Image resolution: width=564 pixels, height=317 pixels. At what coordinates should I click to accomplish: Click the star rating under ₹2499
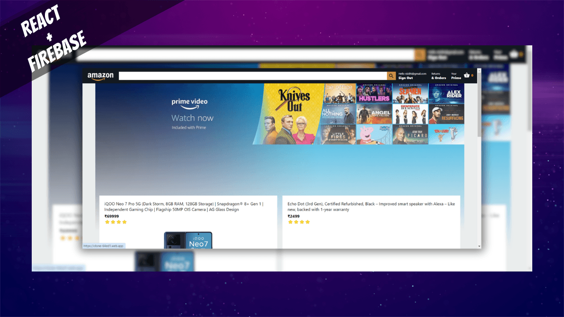pos(299,222)
